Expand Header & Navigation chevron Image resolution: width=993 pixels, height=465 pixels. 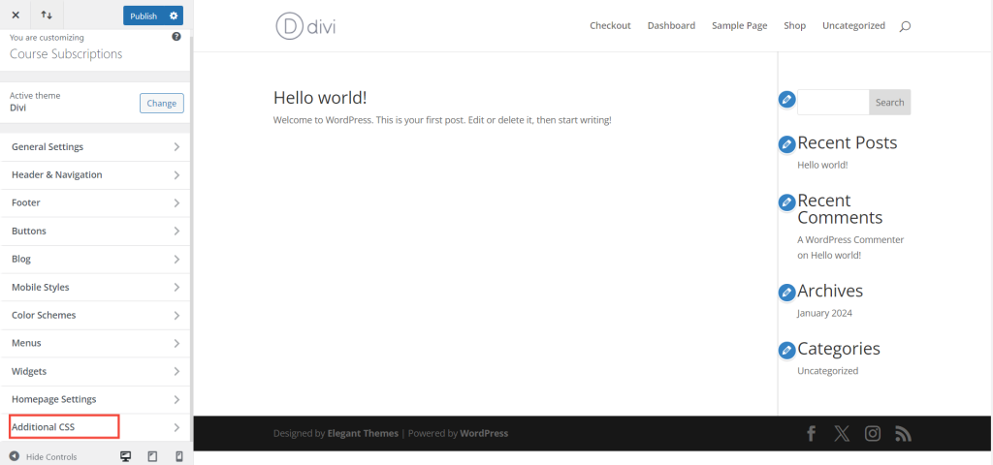point(176,174)
